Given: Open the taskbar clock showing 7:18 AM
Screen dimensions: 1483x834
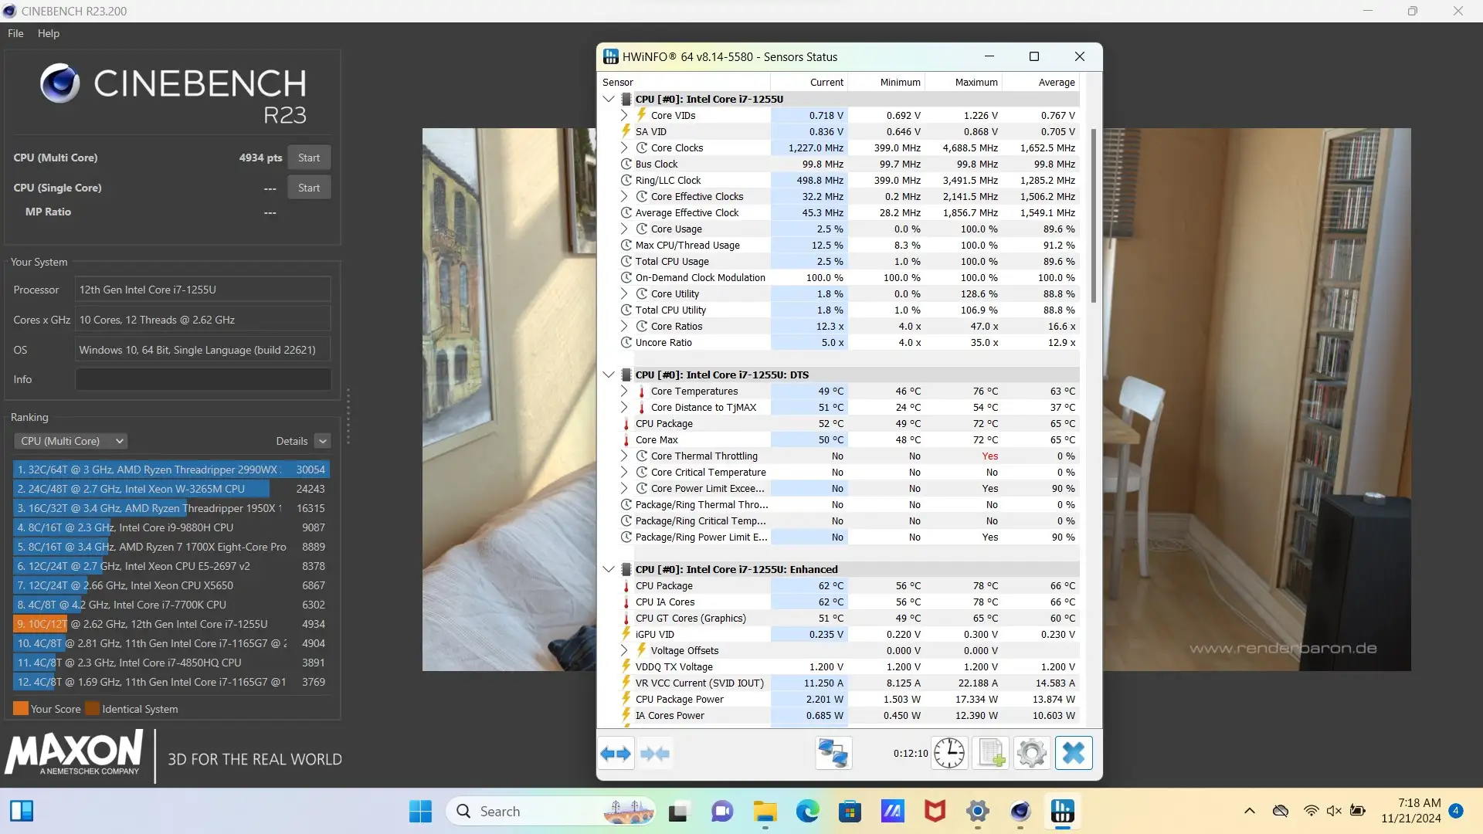Looking at the screenshot, I should pos(1411,811).
